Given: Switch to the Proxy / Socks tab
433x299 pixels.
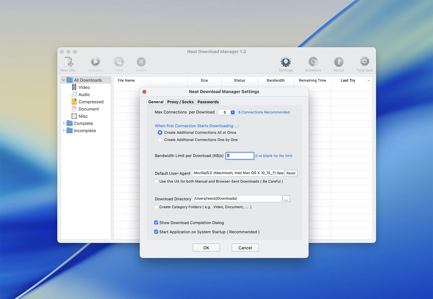Looking at the screenshot, I should click(x=180, y=102).
